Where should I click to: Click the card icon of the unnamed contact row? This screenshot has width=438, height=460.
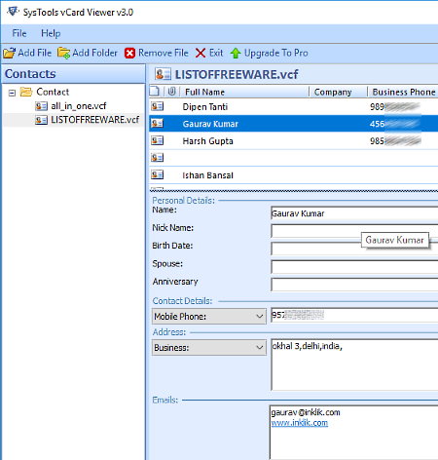(x=158, y=158)
